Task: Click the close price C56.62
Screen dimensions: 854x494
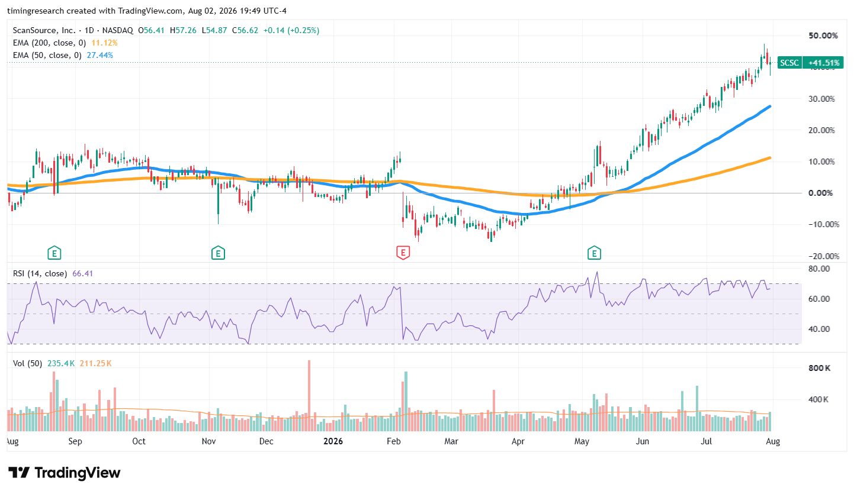Action: [246, 30]
